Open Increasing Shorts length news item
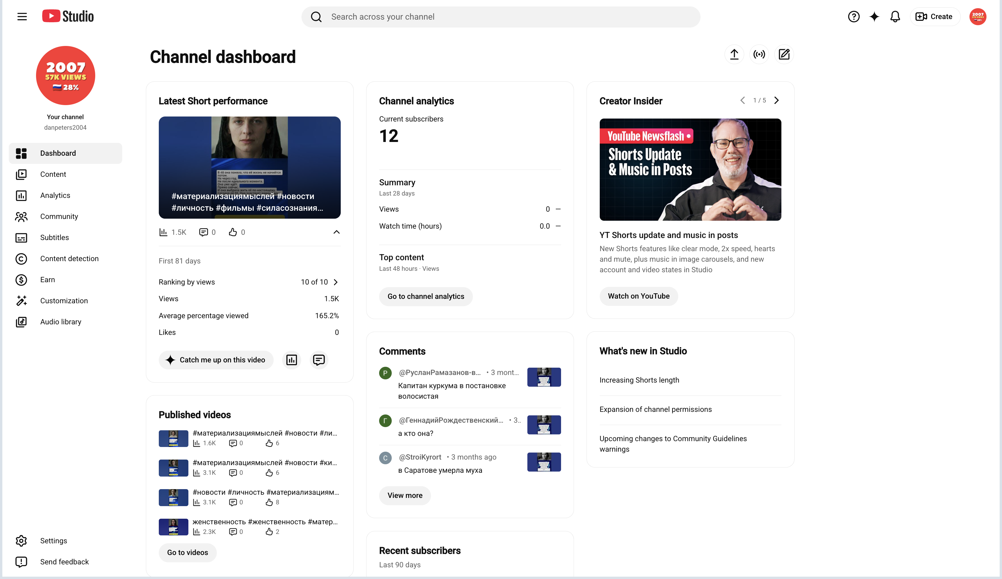Image resolution: width=1002 pixels, height=579 pixels. [x=639, y=380]
